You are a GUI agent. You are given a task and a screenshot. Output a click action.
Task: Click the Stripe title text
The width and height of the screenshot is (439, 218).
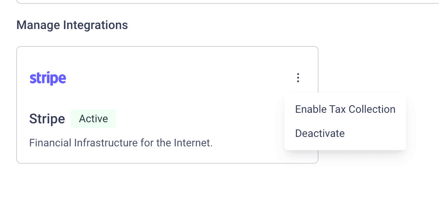click(47, 118)
